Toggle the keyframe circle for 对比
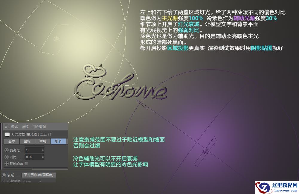Image resolution: width=299 pixels, height=194 pixels. tap(7, 157)
